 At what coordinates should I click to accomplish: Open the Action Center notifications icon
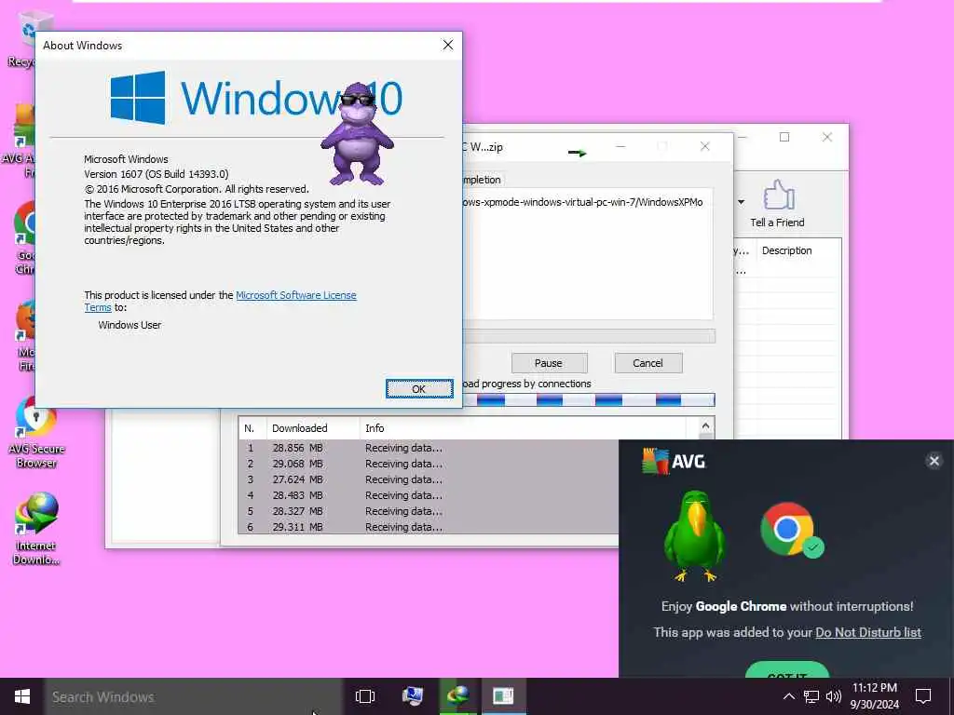(923, 696)
